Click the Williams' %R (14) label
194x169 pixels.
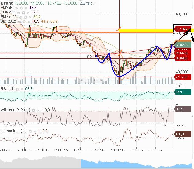point(15,110)
